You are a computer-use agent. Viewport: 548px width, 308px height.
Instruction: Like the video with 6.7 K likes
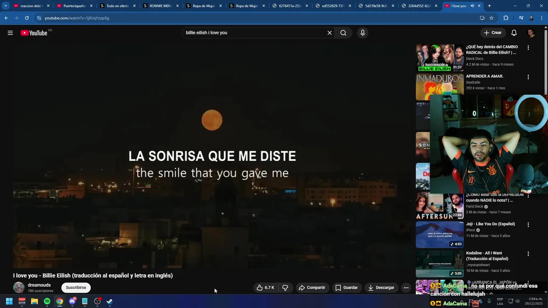[x=265, y=287]
